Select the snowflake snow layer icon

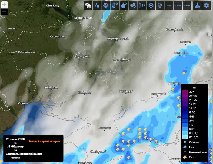[x=151, y=5]
